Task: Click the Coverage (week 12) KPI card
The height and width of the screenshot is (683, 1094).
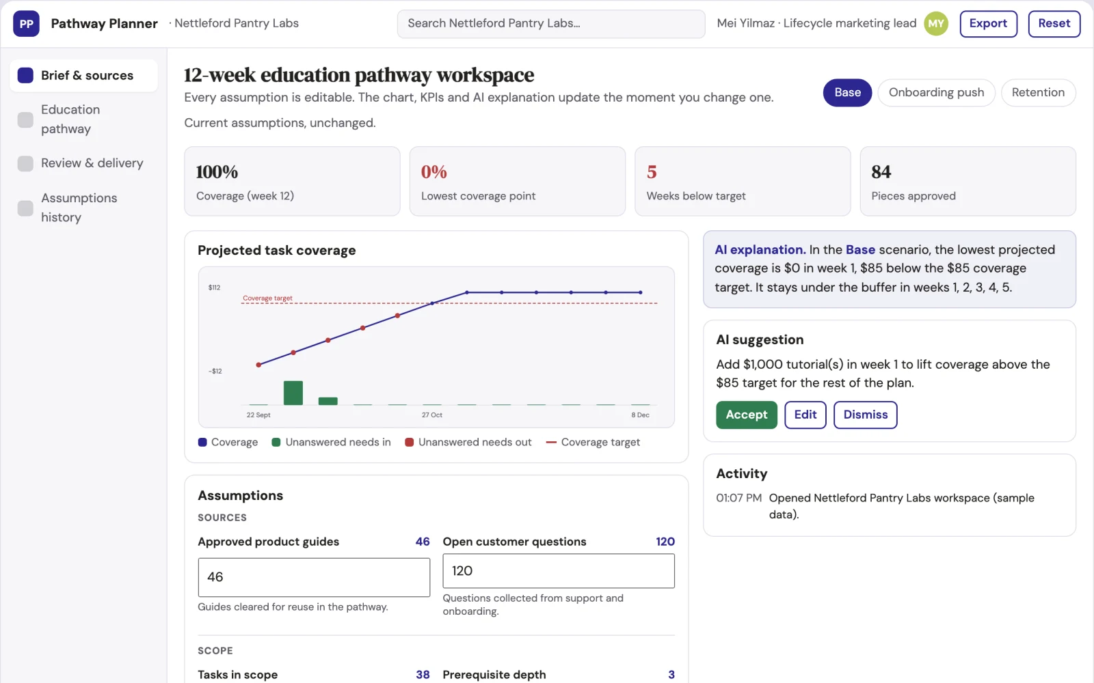Action: [292, 181]
